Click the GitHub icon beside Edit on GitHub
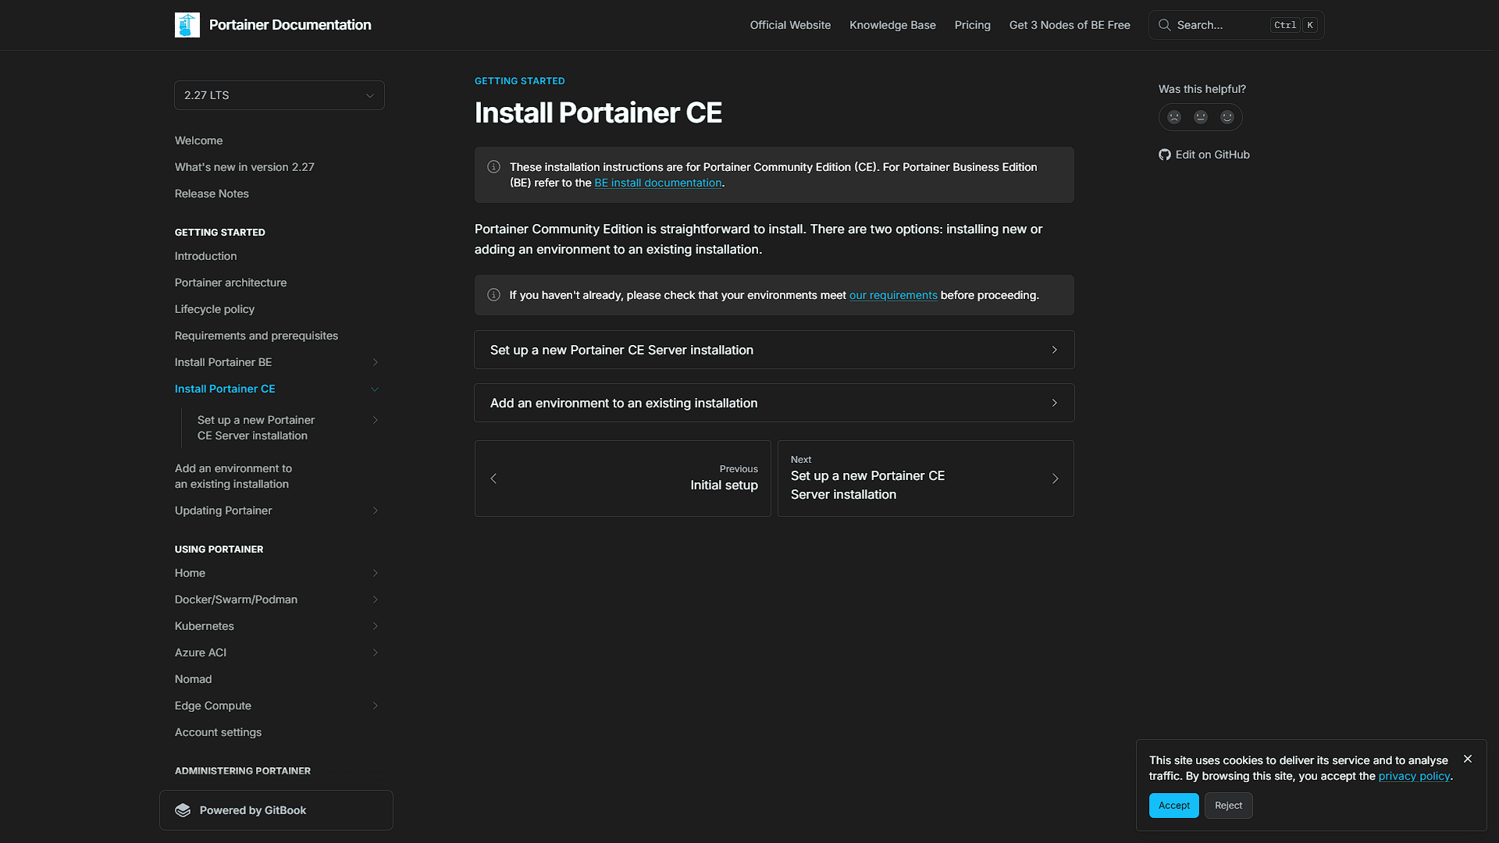 coord(1165,155)
